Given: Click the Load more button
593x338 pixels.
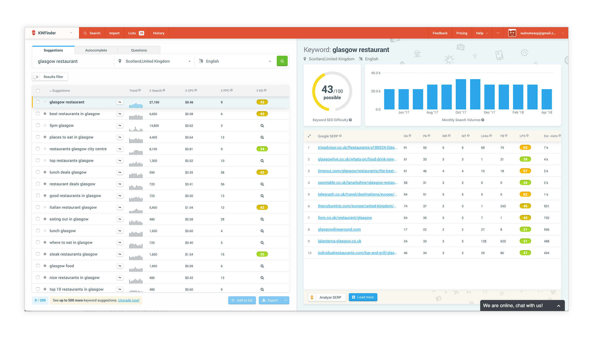Looking at the screenshot, I should [x=363, y=297].
